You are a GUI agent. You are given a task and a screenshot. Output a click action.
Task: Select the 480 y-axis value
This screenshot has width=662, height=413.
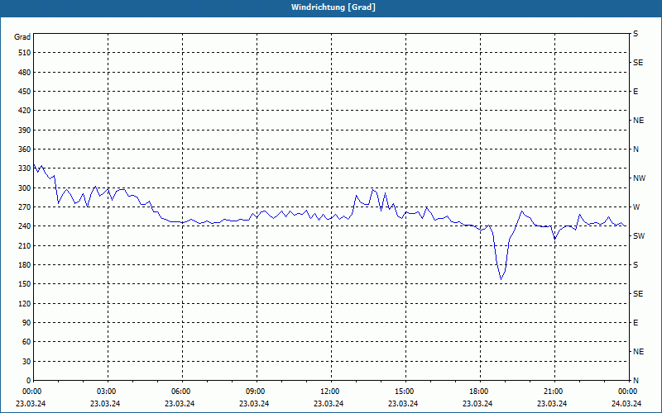click(25, 73)
